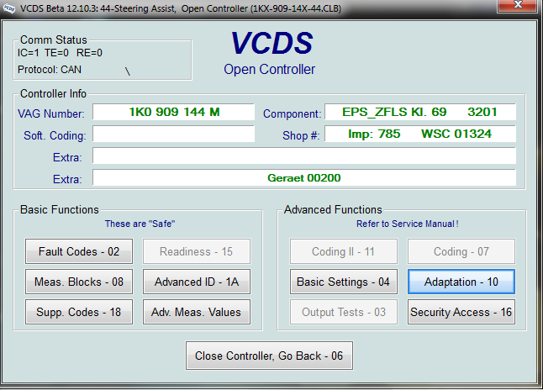Click the VAG Number field
Image resolution: width=543 pixels, height=390 pixels.
tap(173, 113)
